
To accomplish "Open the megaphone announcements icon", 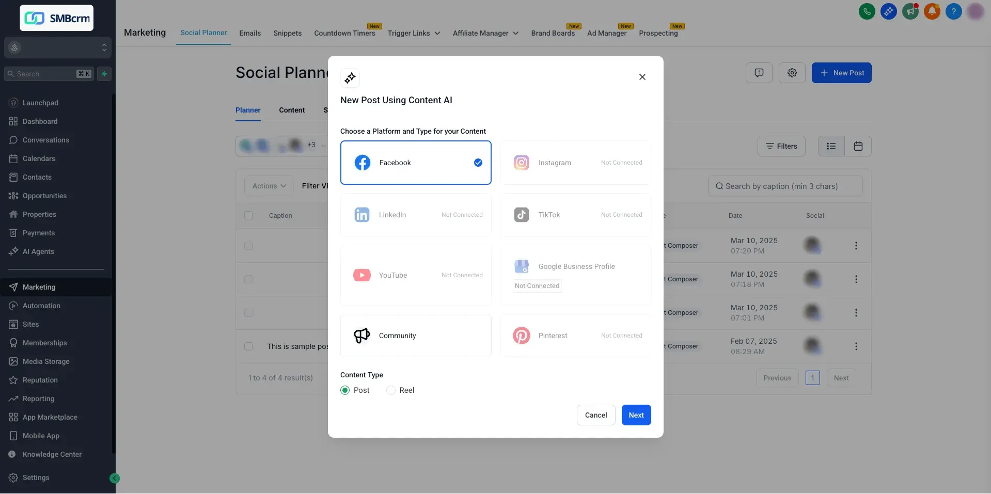I will point(910,11).
